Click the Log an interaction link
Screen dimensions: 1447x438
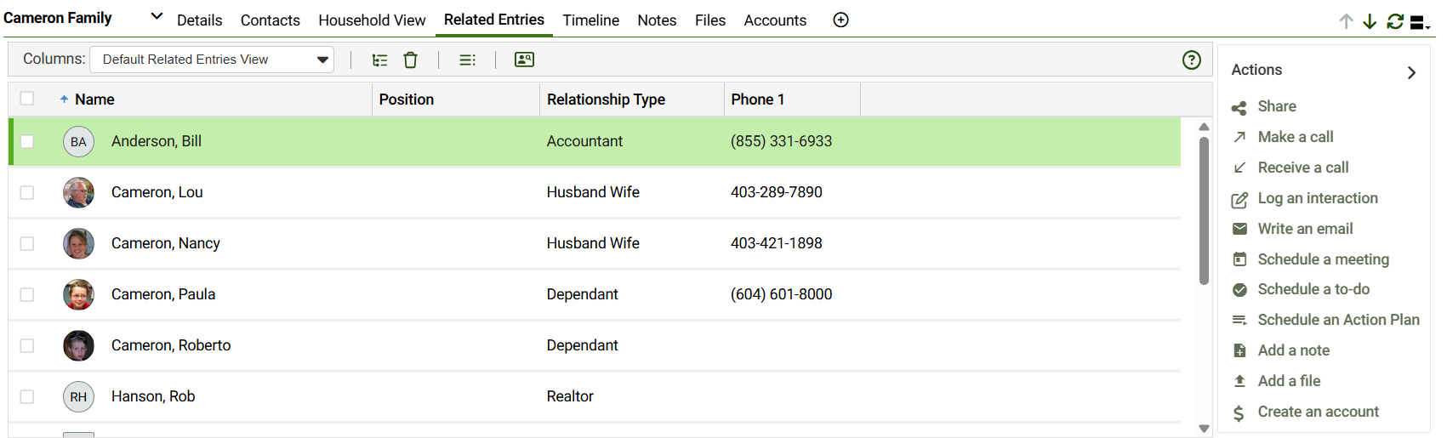(x=1318, y=198)
